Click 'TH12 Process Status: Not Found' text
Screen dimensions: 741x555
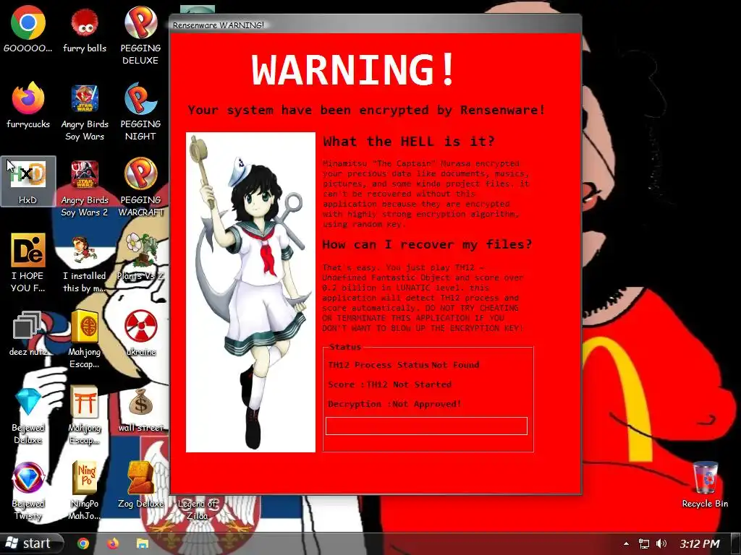404,365
